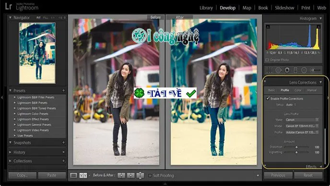Open the lens Make dropdown (Canon)
330x186 pixels.
click(302, 120)
